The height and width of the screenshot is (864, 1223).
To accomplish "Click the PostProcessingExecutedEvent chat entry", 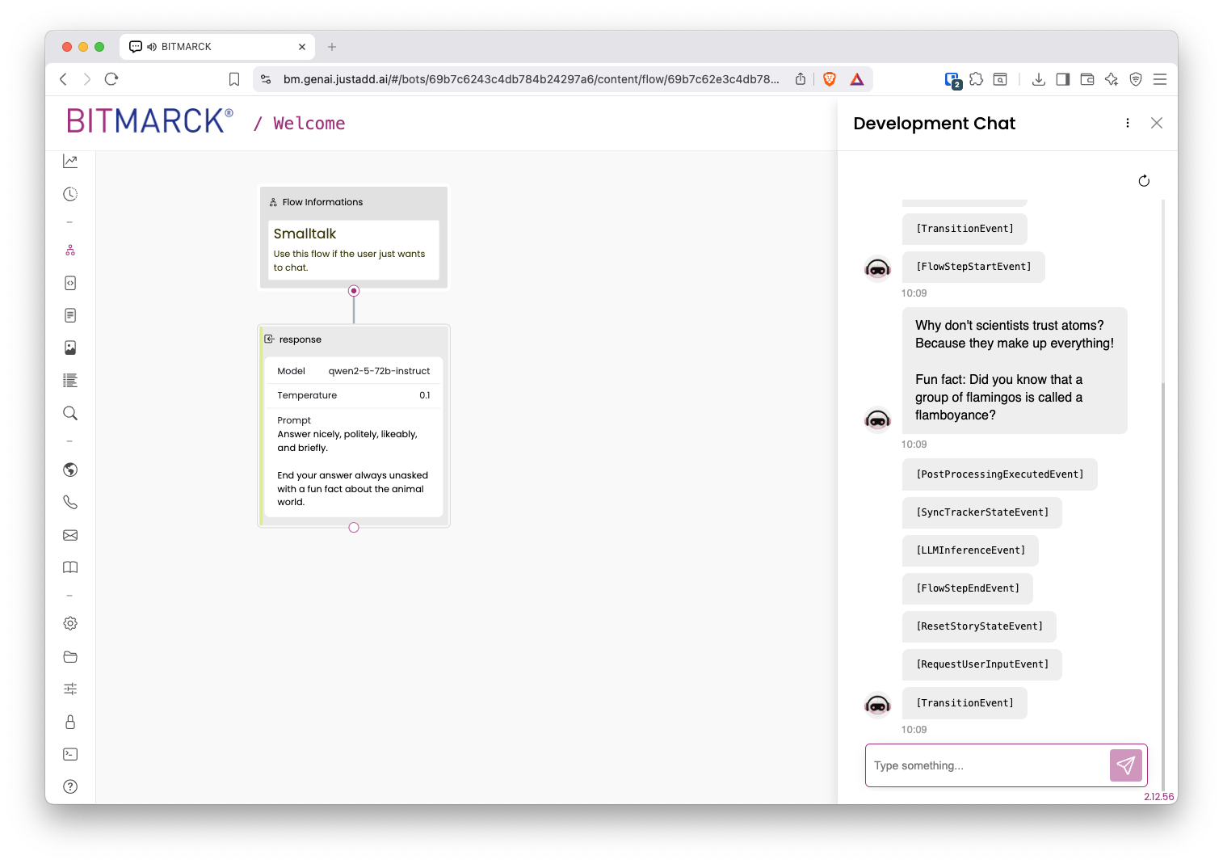I will [x=1000, y=474].
